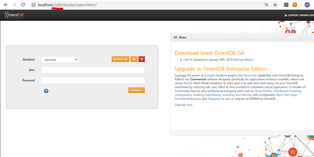Reload the page with the refresh icon
This screenshot has height=157, width=314.
click(x=23, y=5)
